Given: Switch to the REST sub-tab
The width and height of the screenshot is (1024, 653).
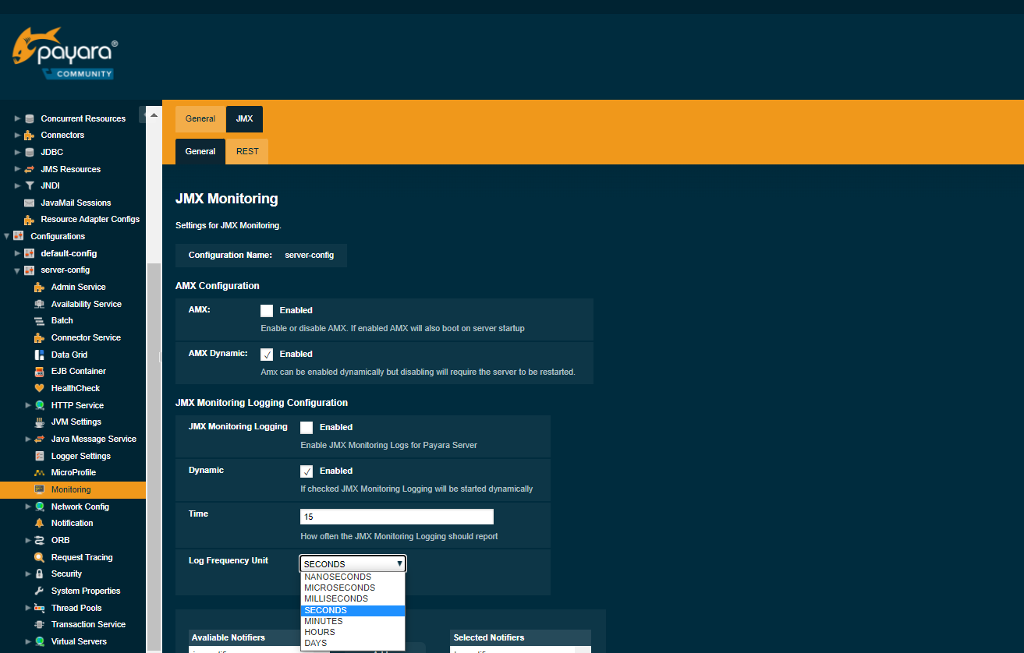Looking at the screenshot, I should click(x=247, y=151).
